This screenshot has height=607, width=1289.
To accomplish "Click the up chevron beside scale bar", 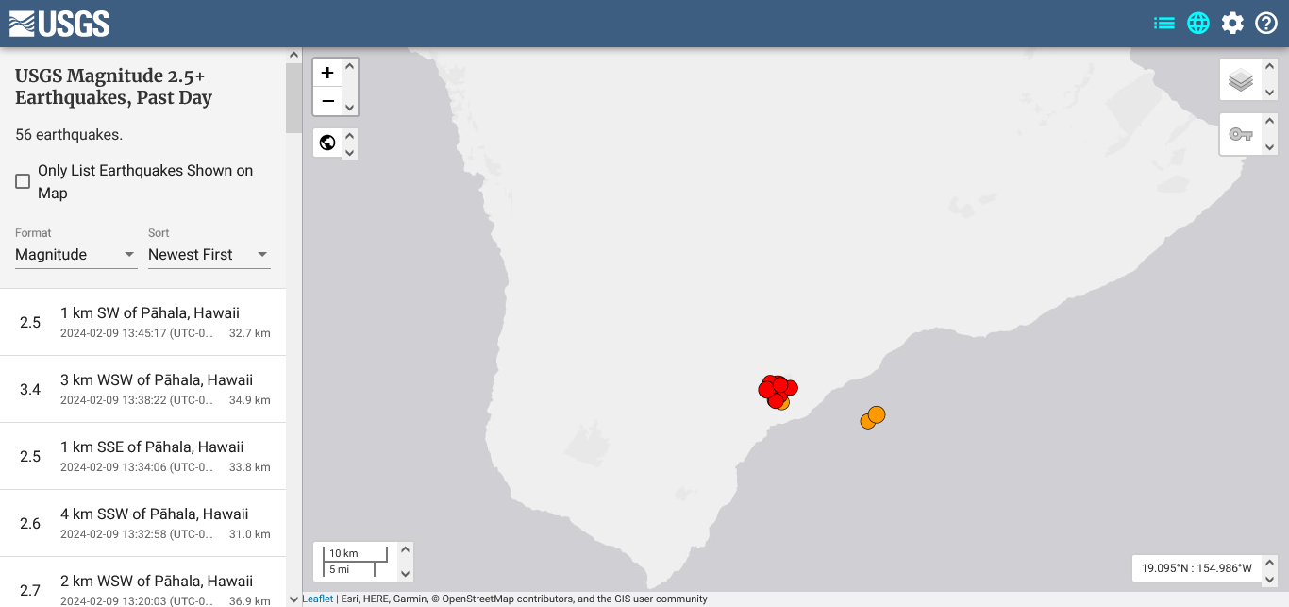I will point(406,549).
